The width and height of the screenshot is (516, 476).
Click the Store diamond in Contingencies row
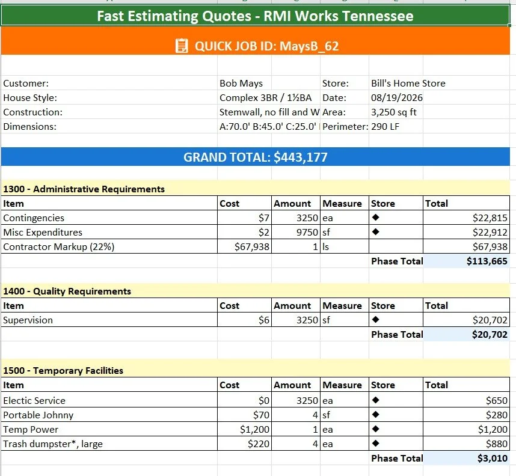point(375,217)
